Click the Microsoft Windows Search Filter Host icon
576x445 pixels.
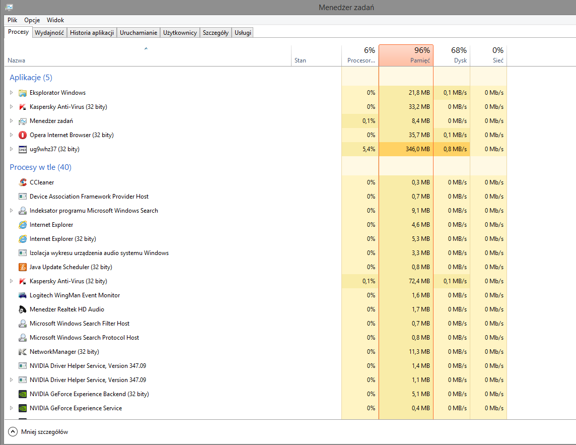pyautogui.click(x=23, y=324)
